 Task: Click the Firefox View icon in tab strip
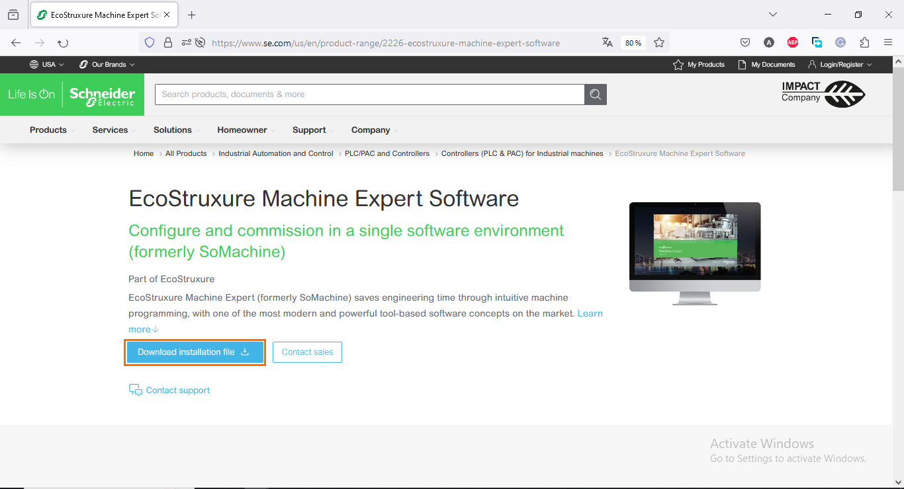pyautogui.click(x=13, y=15)
